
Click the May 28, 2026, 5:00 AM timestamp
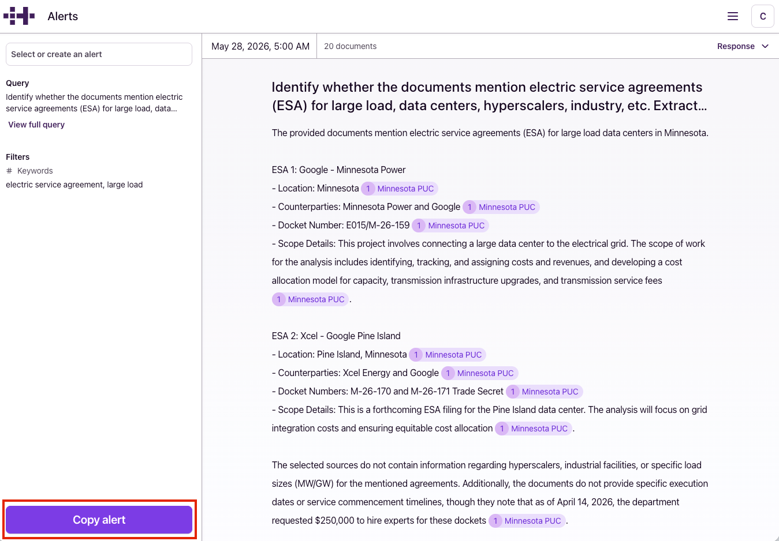tap(260, 46)
